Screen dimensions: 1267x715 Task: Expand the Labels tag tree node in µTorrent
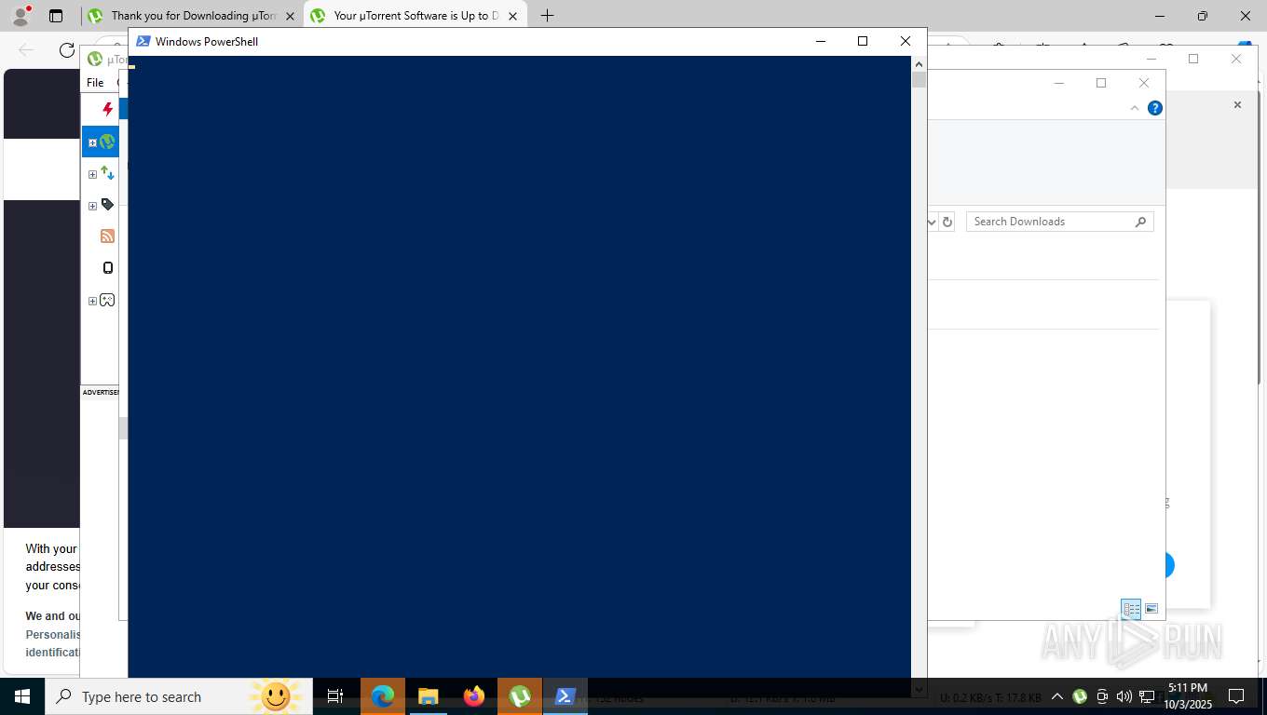tap(92, 206)
